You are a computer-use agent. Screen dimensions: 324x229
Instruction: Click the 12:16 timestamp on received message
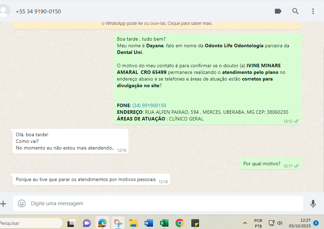121,150
